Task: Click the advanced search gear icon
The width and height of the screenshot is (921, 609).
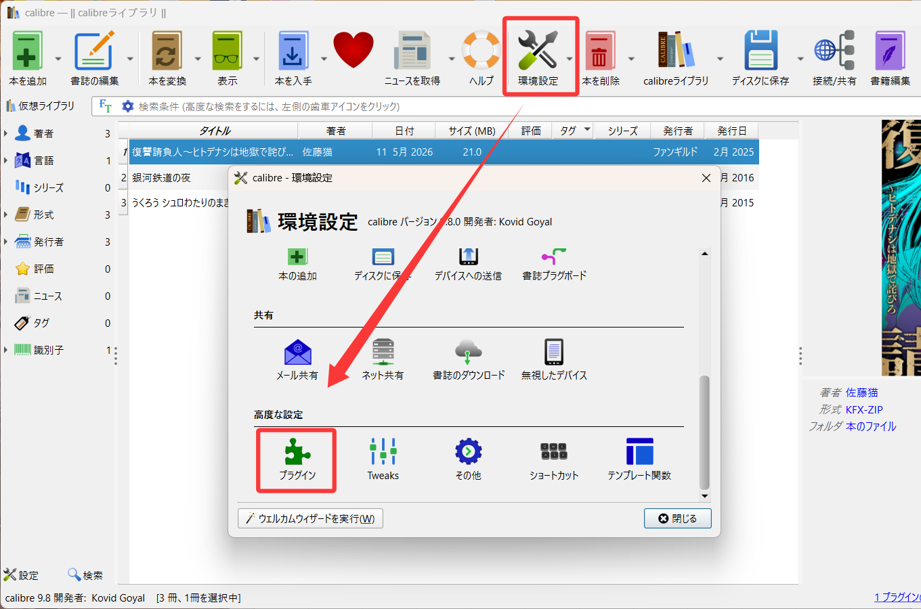Action: (x=128, y=106)
